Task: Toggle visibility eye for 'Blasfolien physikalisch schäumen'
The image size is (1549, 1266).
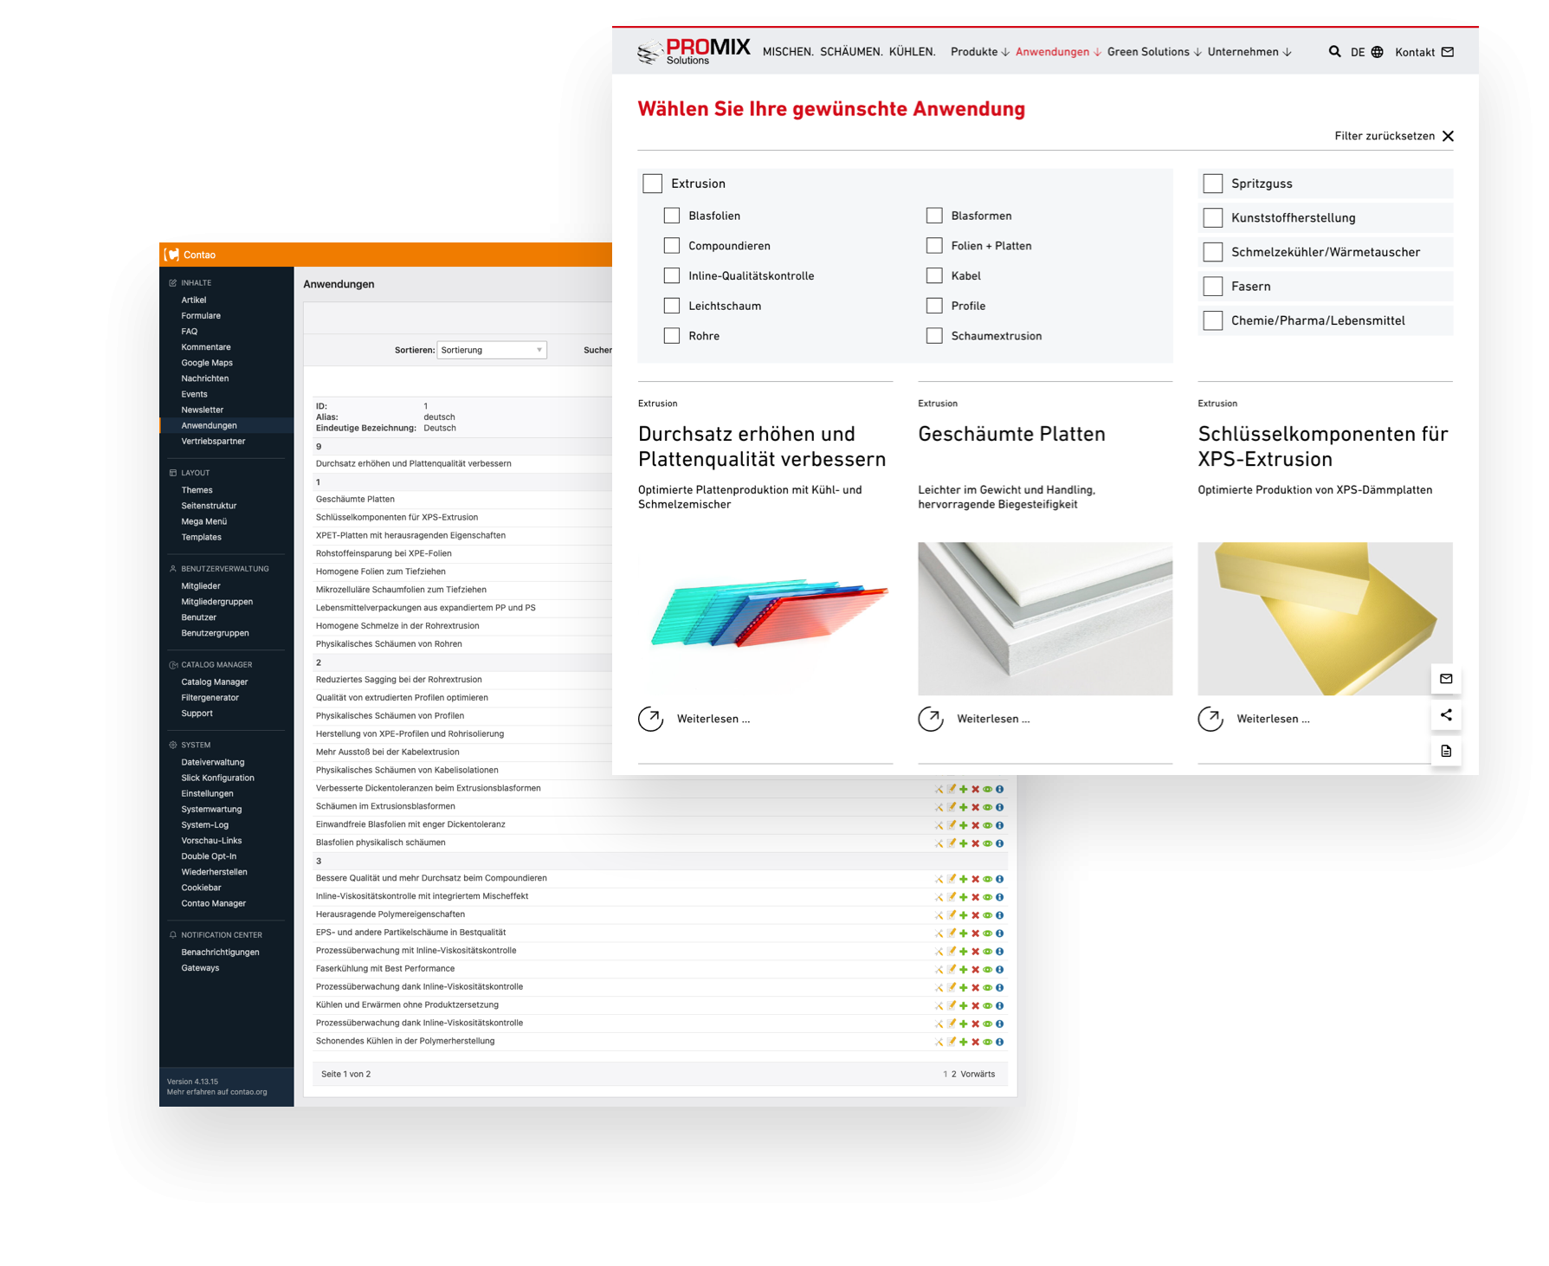Action: pos(987,843)
